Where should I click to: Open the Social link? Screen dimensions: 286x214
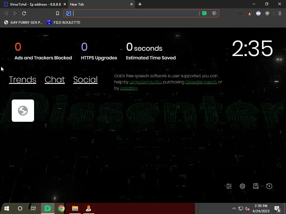click(85, 79)
